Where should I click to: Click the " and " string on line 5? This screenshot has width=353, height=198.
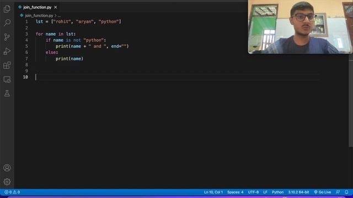(x=97, y=46)
